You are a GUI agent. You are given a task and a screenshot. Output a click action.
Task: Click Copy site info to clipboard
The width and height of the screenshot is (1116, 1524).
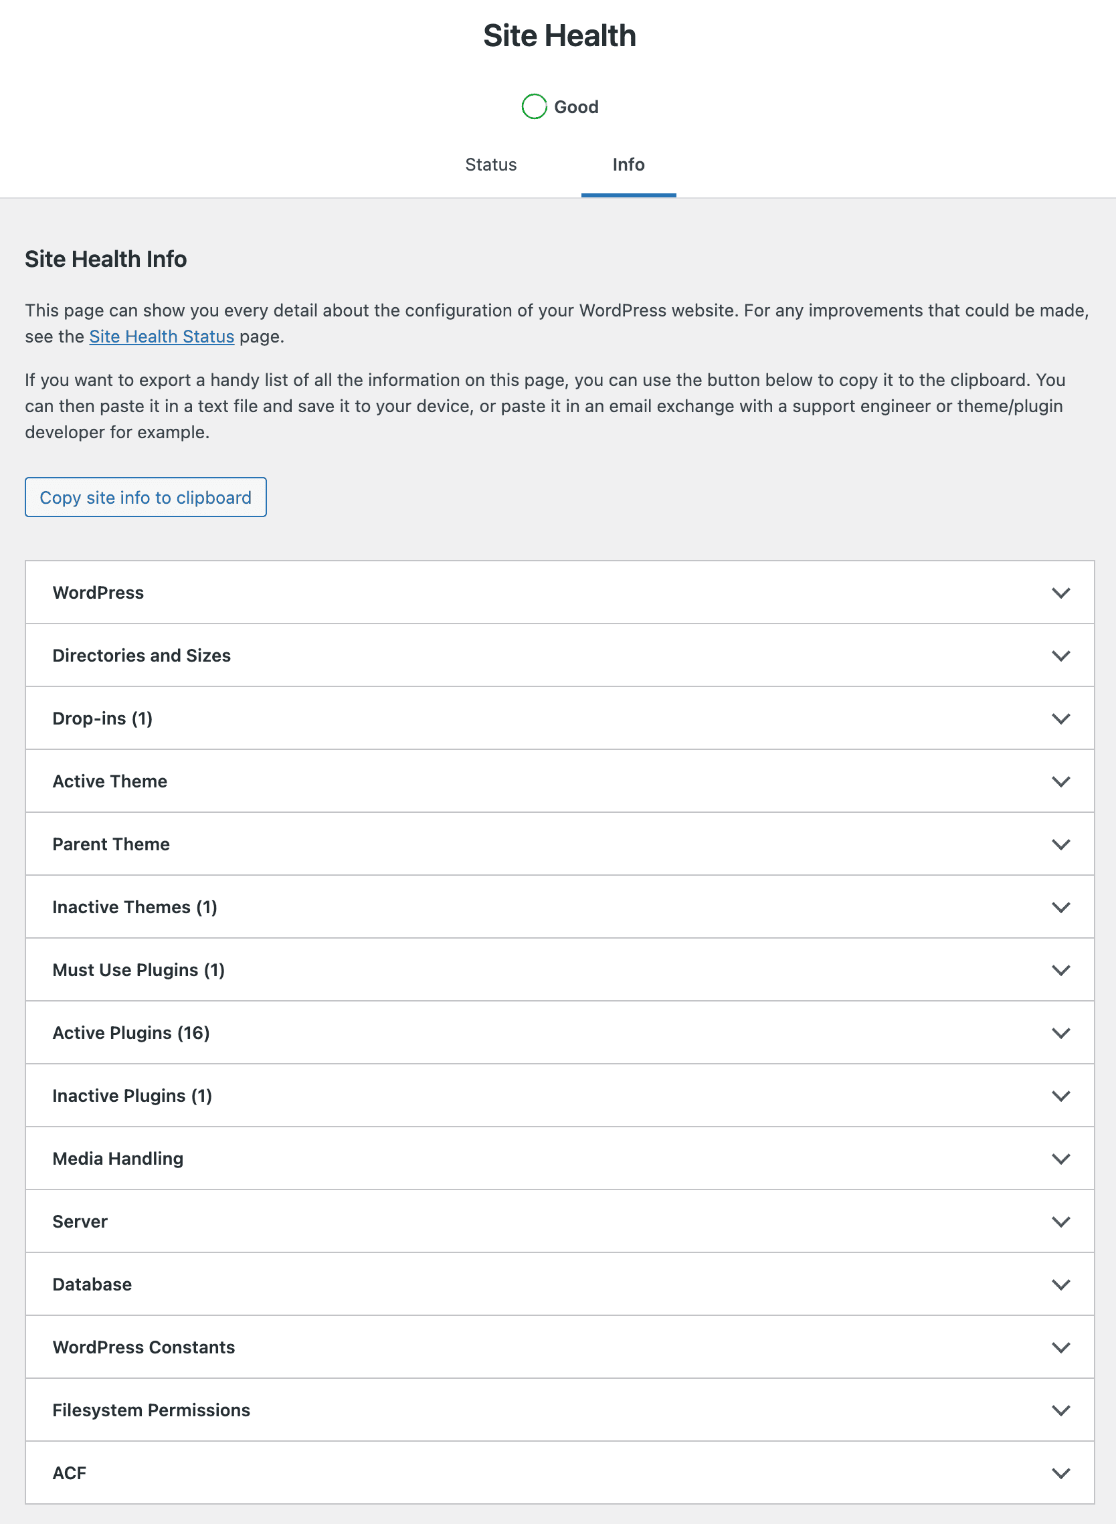pos(145,496)
